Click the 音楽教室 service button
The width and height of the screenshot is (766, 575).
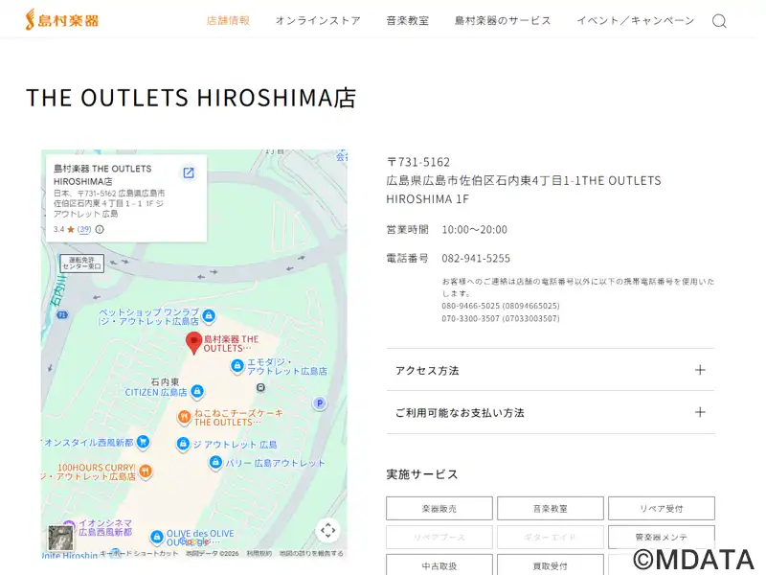550,509
